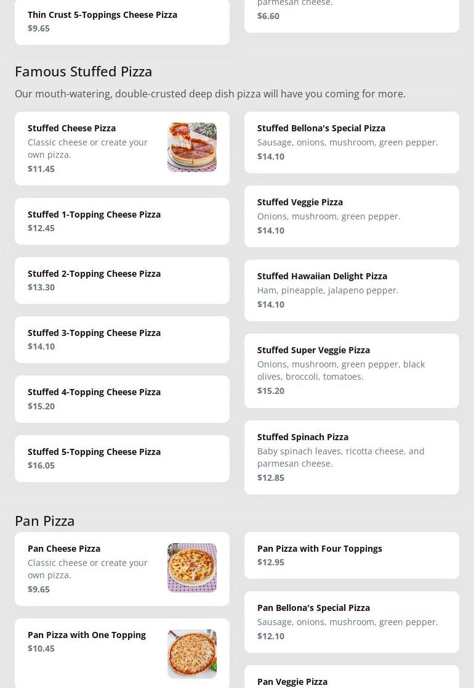Click the Pan Cheese Pizza thumbnail image
Image resolution: width=474 pixels, height=688 pixels.
coord(191,568)
